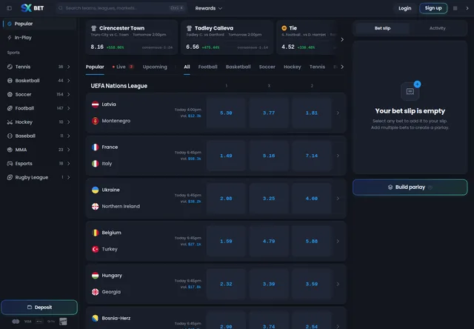Viewport: 474px width, 329px height.
Task: Click the France flag icon
Action: coord(96,147)
